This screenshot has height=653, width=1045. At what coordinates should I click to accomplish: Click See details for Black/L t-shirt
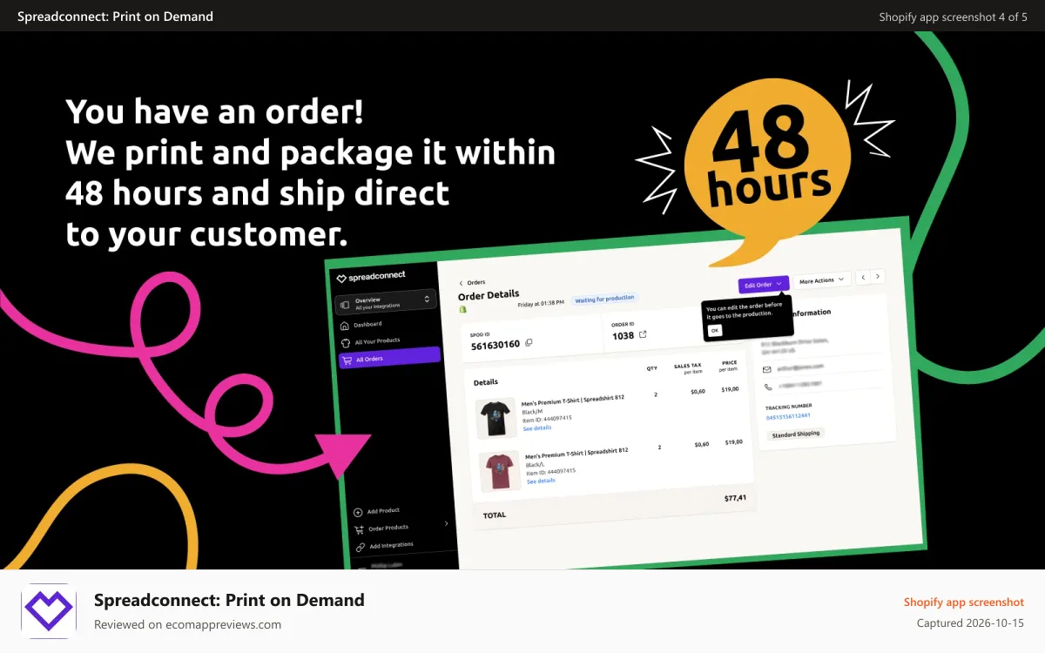pyautogui.click(x=541, y=481)
